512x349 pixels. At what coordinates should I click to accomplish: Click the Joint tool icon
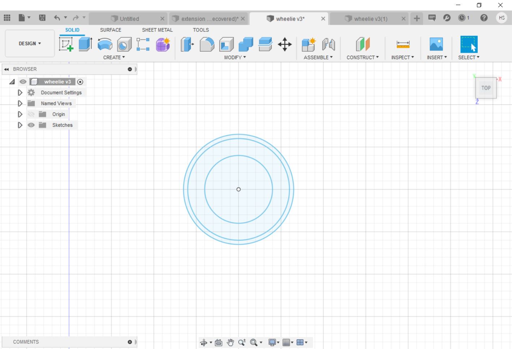(328, 44)
